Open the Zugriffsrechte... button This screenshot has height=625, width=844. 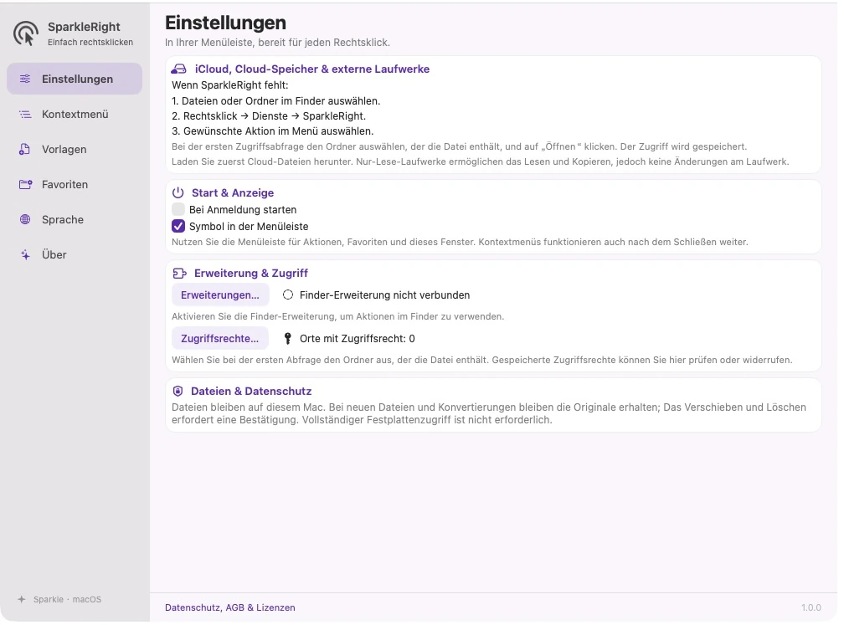click(220, 338)
